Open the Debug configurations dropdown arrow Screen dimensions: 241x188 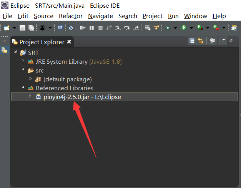point(175,28)
